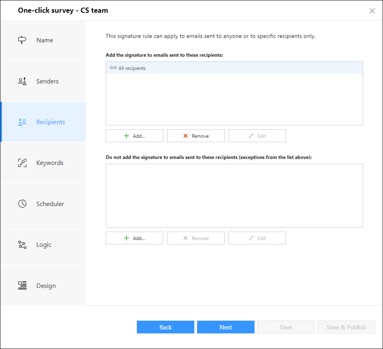Click the Keywords search icon
383x349 pixels.
click(22, 163)
